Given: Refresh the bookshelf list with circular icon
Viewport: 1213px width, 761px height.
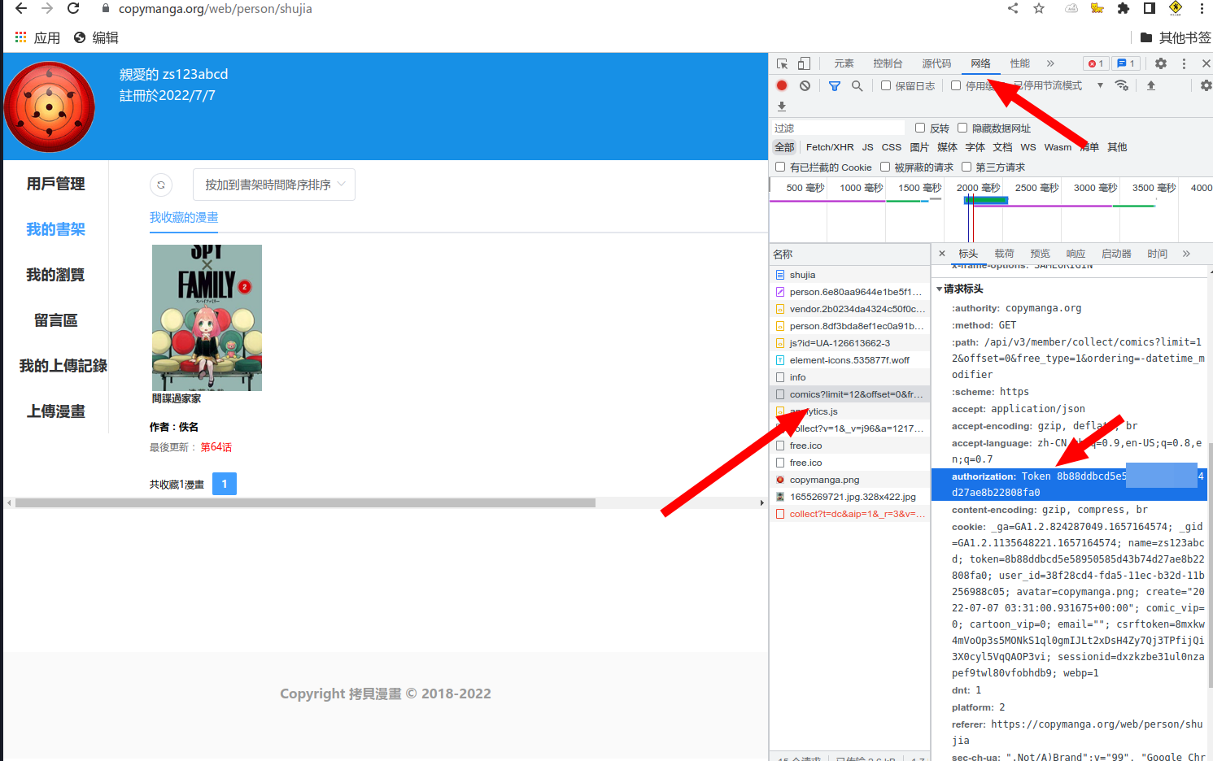Looking at the screenshot, I should pos(161,185).
